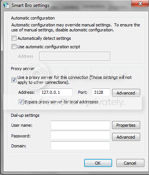Click the proxy Address field showing 127.0.0.1

coord(56,92)
